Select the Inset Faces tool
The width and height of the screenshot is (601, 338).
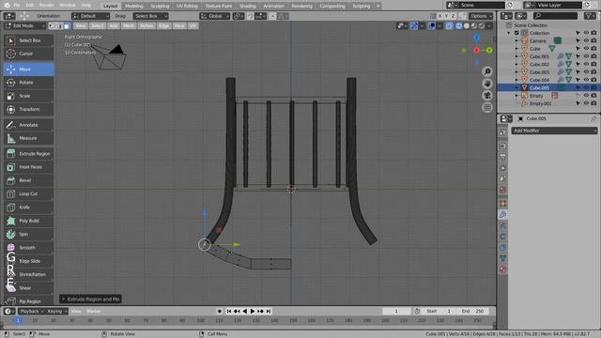[x=28, y=167]
